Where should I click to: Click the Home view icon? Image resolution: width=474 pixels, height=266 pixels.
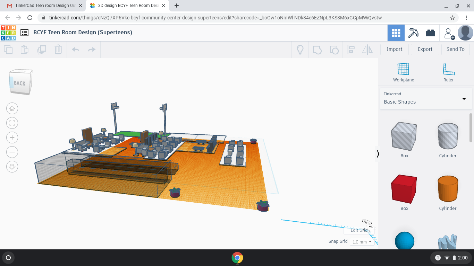pyautogui.click(x=12, y=108)
